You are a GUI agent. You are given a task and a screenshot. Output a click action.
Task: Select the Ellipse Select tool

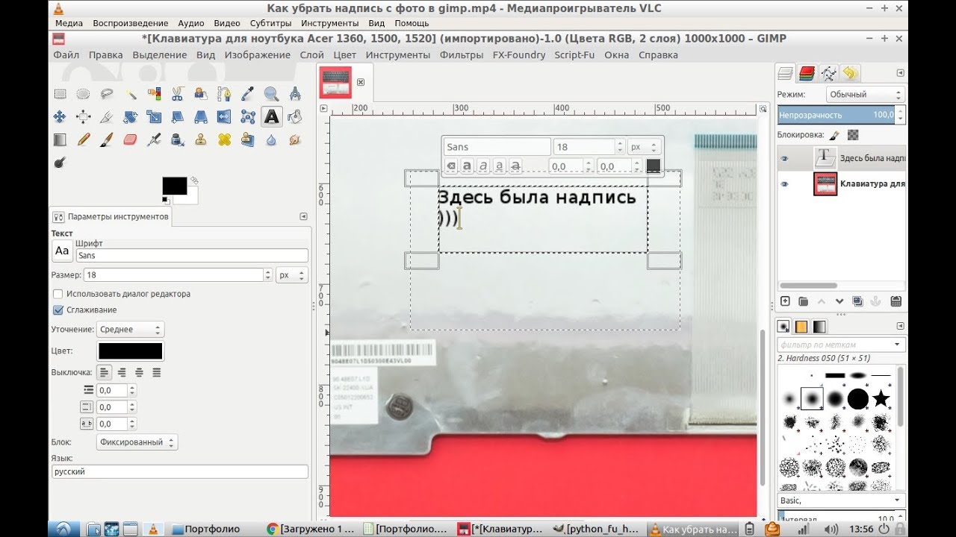click(x=83, y=94)
